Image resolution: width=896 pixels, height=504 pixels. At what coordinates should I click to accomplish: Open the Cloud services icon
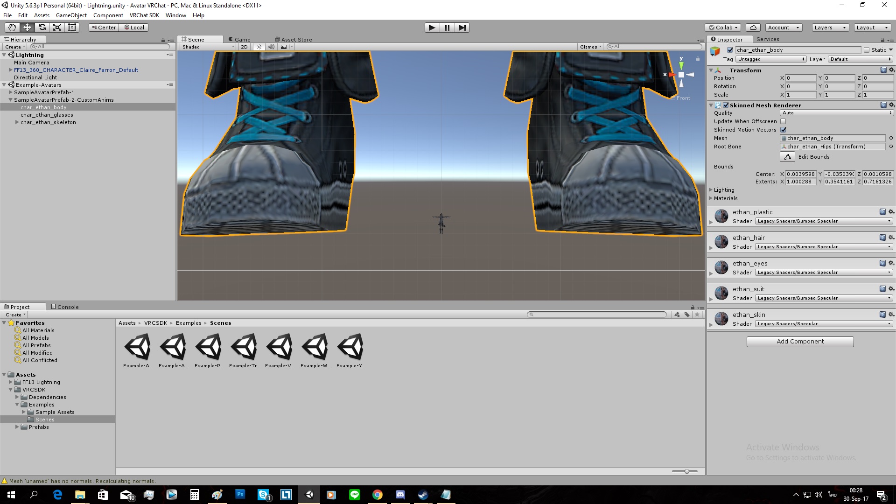pos(753,28)
